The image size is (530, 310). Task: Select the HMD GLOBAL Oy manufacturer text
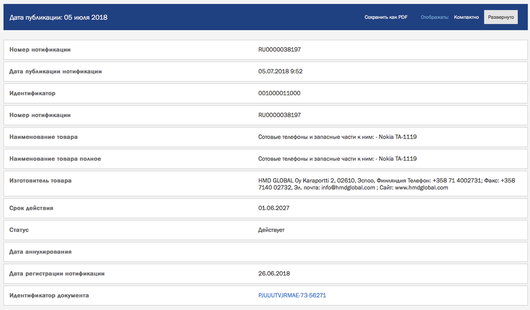(x=387, y=184)
